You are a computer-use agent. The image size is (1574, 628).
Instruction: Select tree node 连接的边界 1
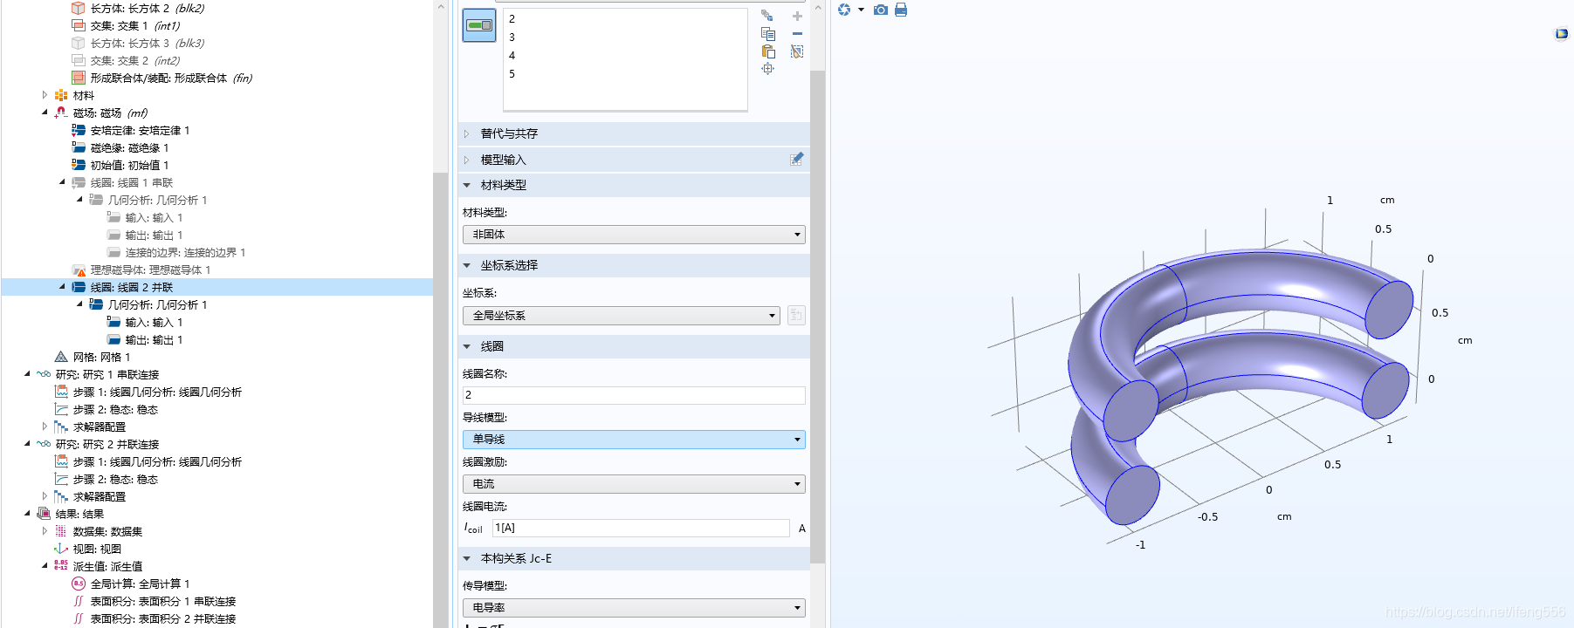(x=176, y=252)
